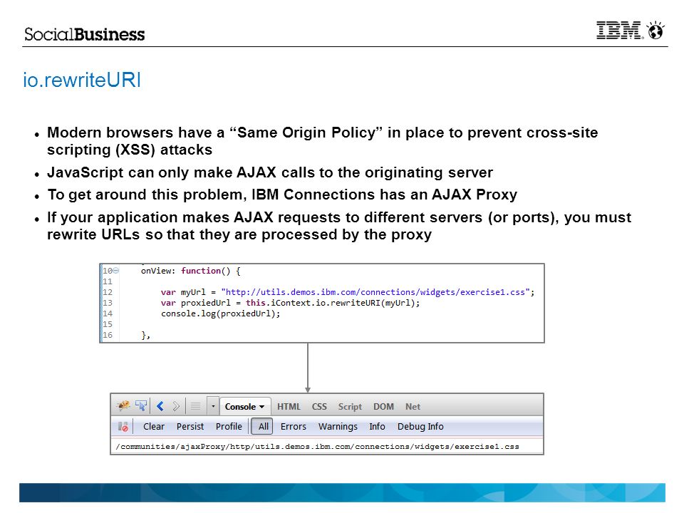This screenshot has height=513, width=684.
Task: Open the DOM tab
Action: (383, 406)
